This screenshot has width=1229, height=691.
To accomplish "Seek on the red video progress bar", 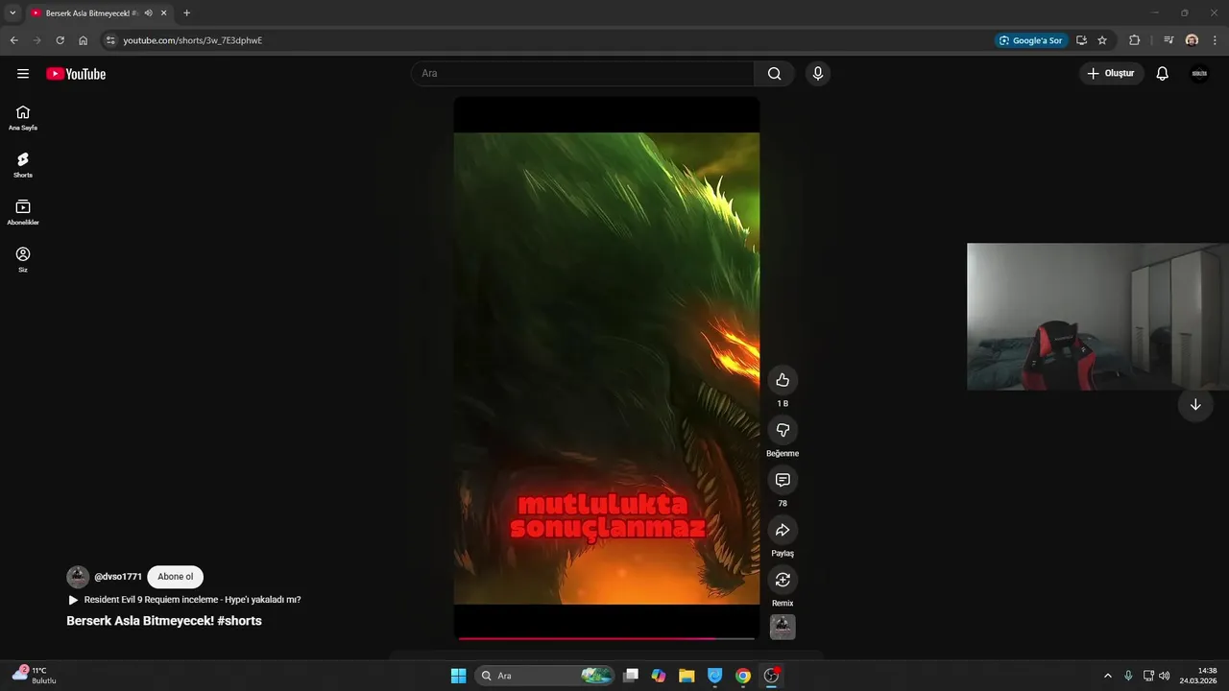I will (607, 638).
